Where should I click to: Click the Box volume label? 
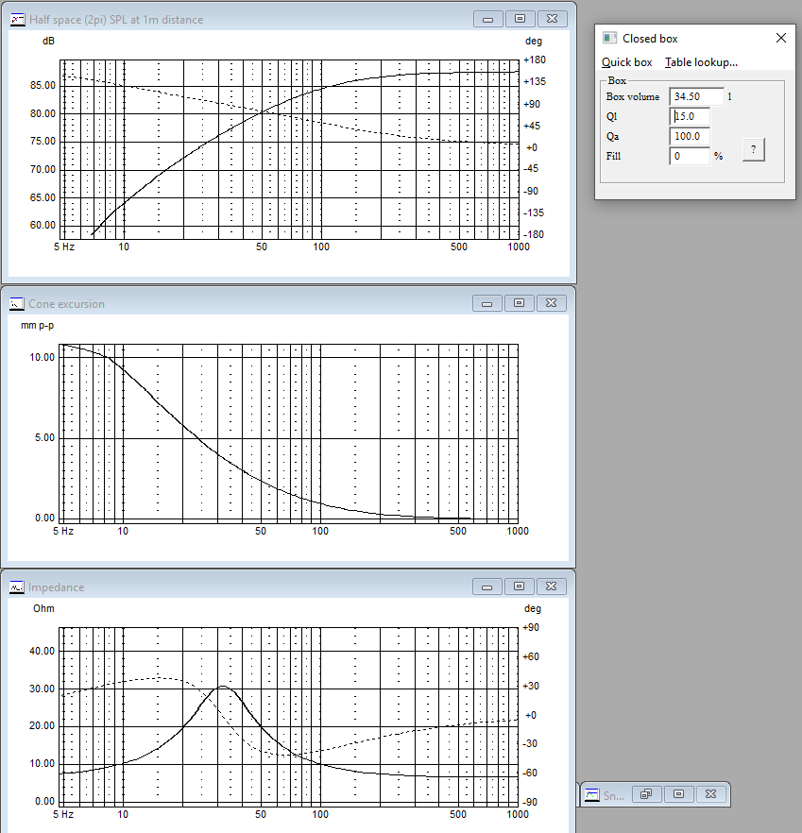click(x=633, y=96)
